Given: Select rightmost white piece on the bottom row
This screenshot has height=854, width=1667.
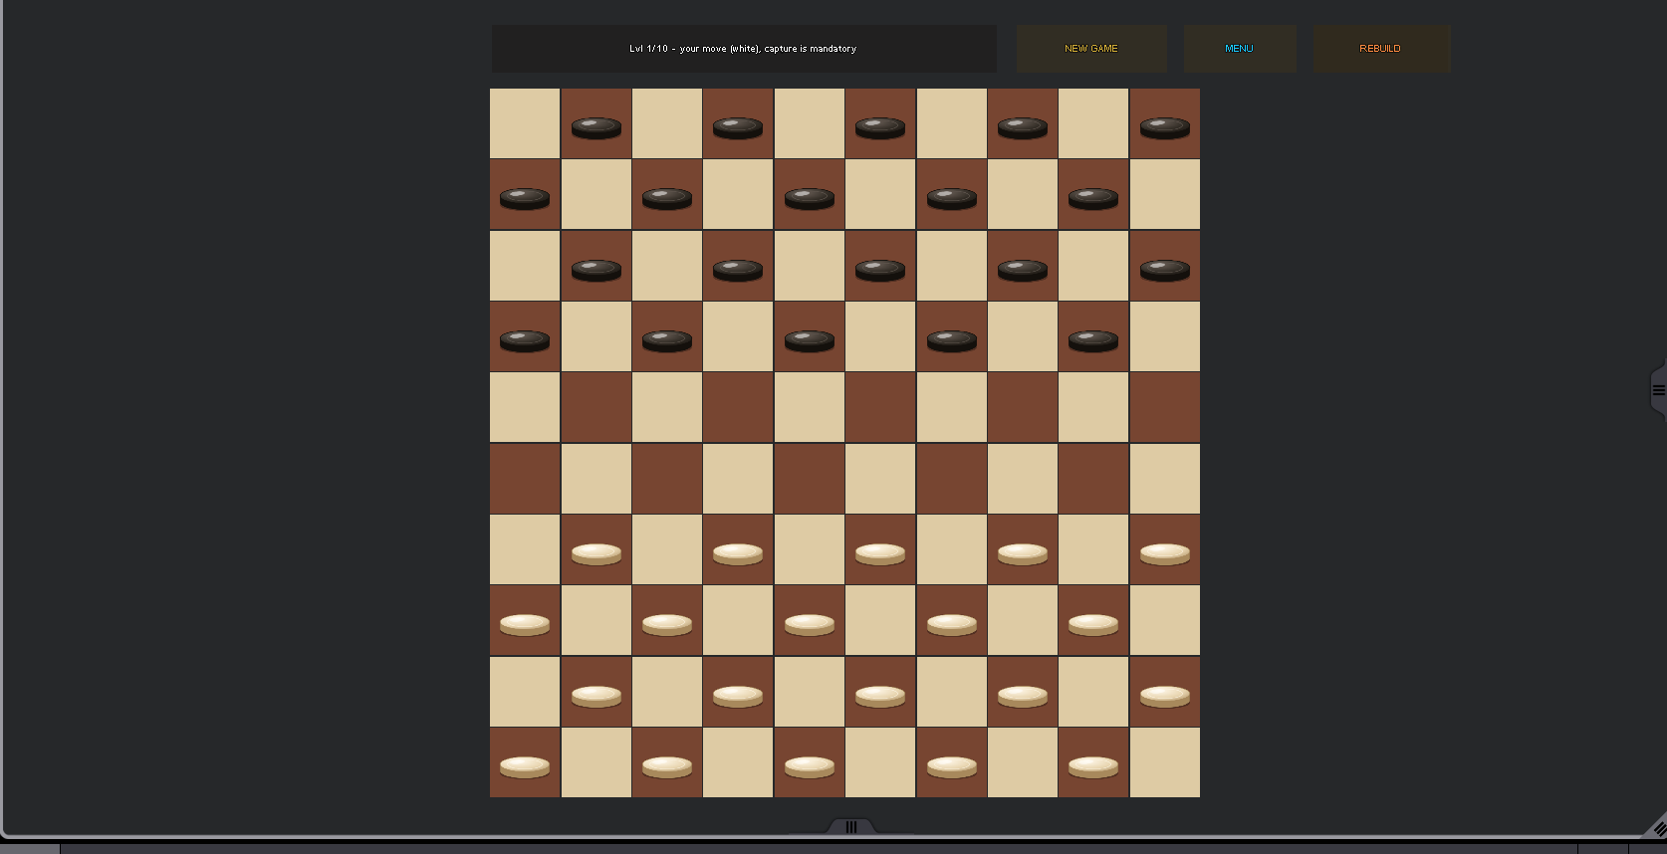Looking at the screenshot, I should [x=1093, y=766].
